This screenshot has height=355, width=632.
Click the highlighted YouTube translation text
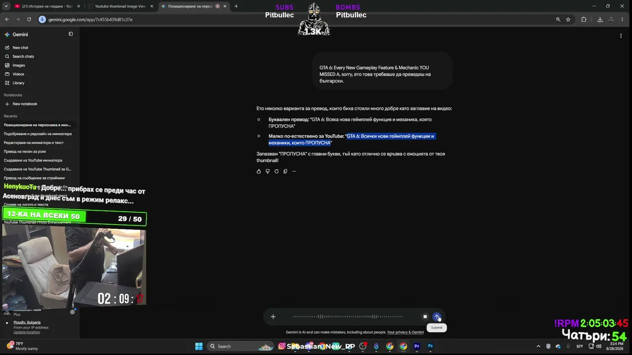coord(352,140)
